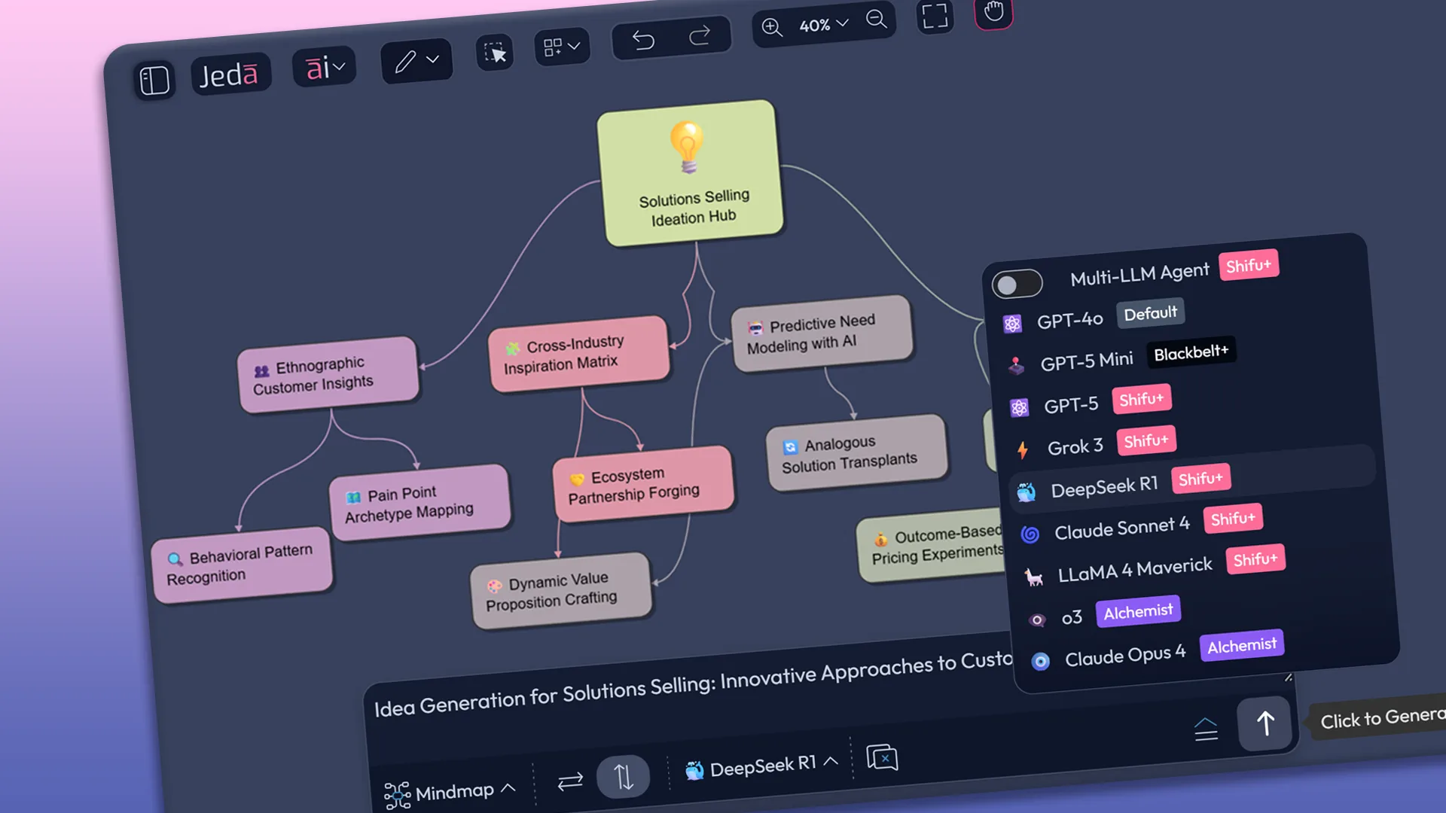Toggle the Multi-LLM Agent switch

click(x=1017, y=285)
